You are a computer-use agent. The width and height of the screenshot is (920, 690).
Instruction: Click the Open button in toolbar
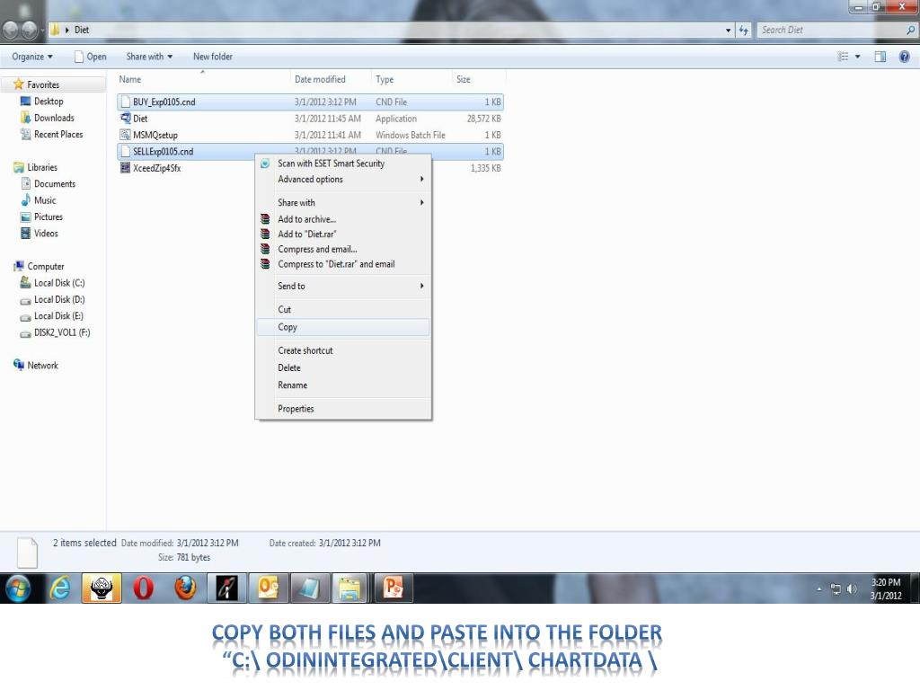click(90, 57)
